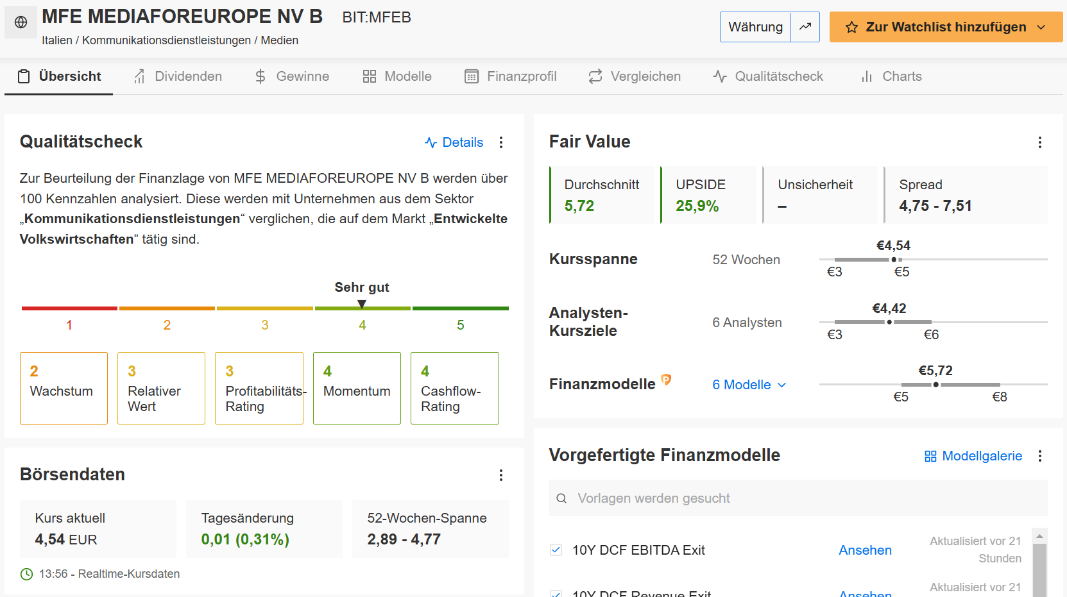Select the Profitabilitäts-Rating score card
This screenshot has width=1067, height=597.
coord(259,388)
